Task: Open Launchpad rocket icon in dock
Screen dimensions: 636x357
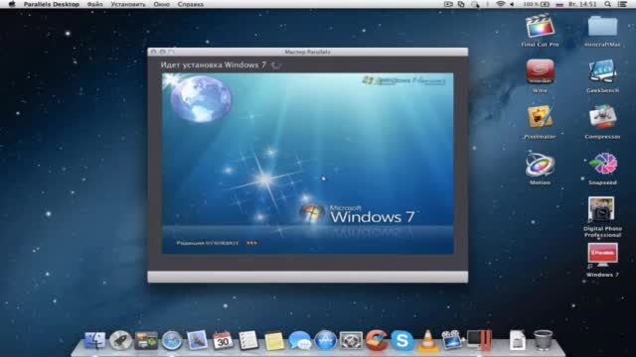Action: coord(120,340)
